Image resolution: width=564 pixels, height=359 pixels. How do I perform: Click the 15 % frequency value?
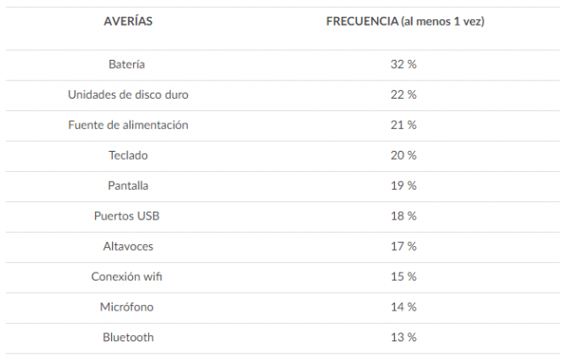(404, 277)
